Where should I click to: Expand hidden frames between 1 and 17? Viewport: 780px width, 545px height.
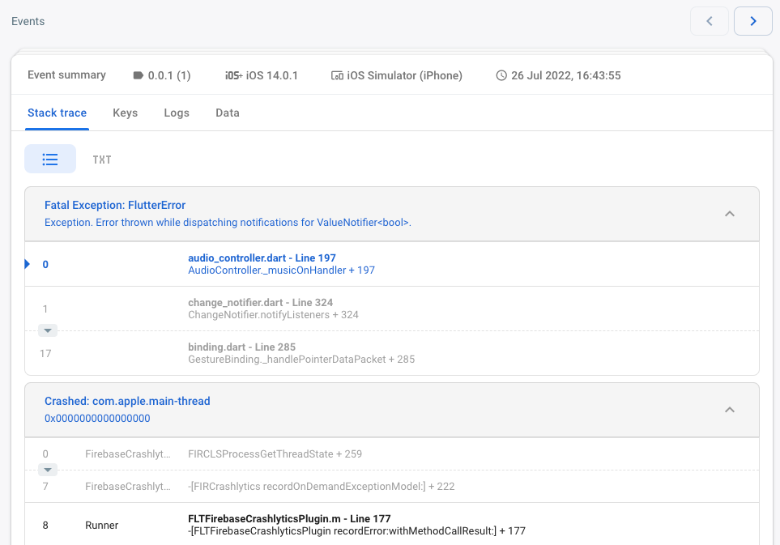tap(48, 330)
